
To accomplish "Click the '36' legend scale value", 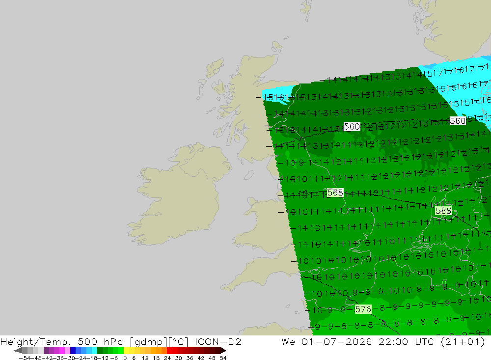I will (190, 358).
